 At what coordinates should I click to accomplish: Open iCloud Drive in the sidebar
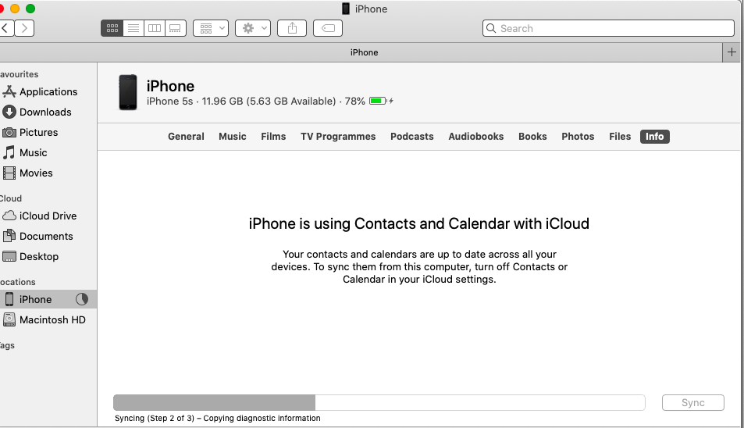(48, 216)
